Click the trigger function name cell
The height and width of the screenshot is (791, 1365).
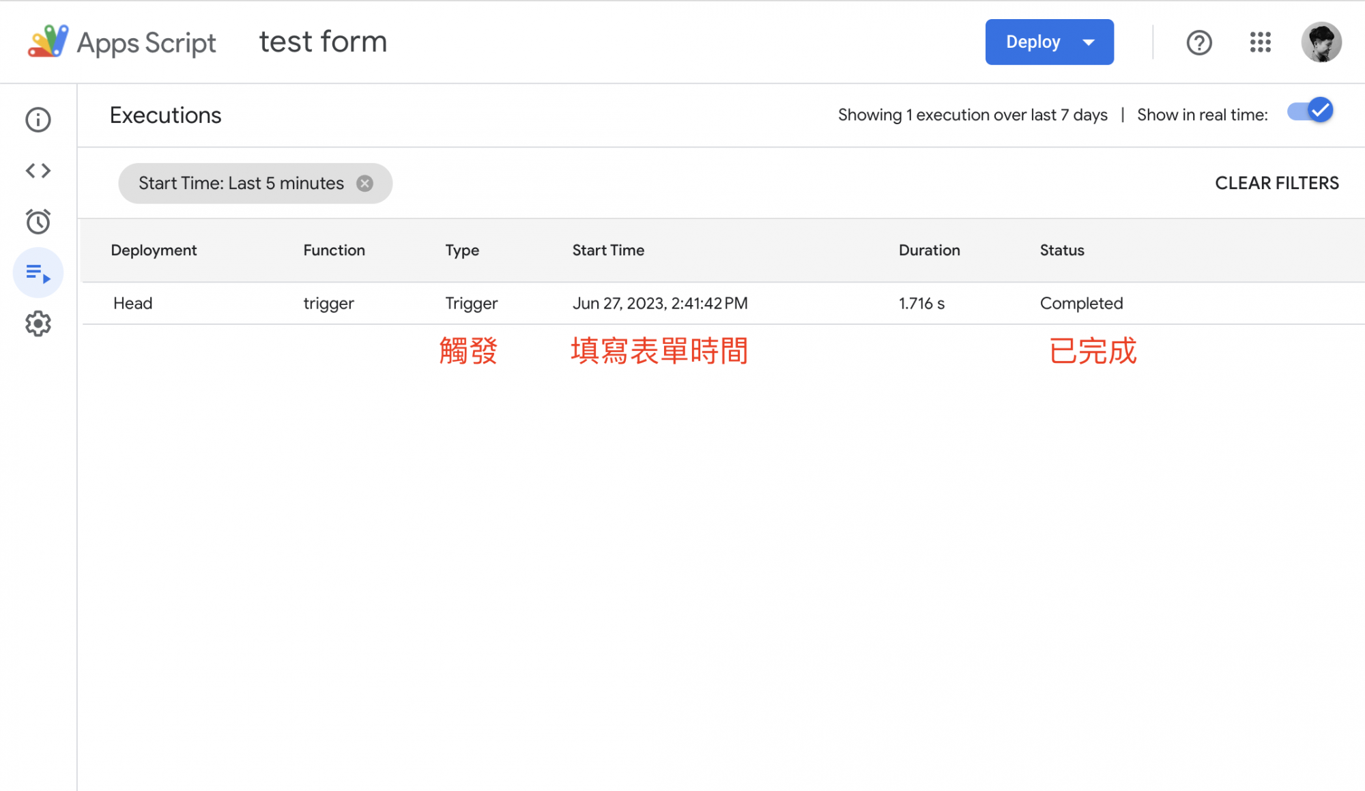(x=329, y=304)
